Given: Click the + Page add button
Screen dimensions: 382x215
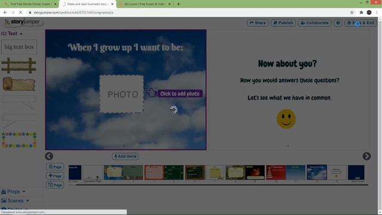Looking at the screenshot, I should 55,176.
